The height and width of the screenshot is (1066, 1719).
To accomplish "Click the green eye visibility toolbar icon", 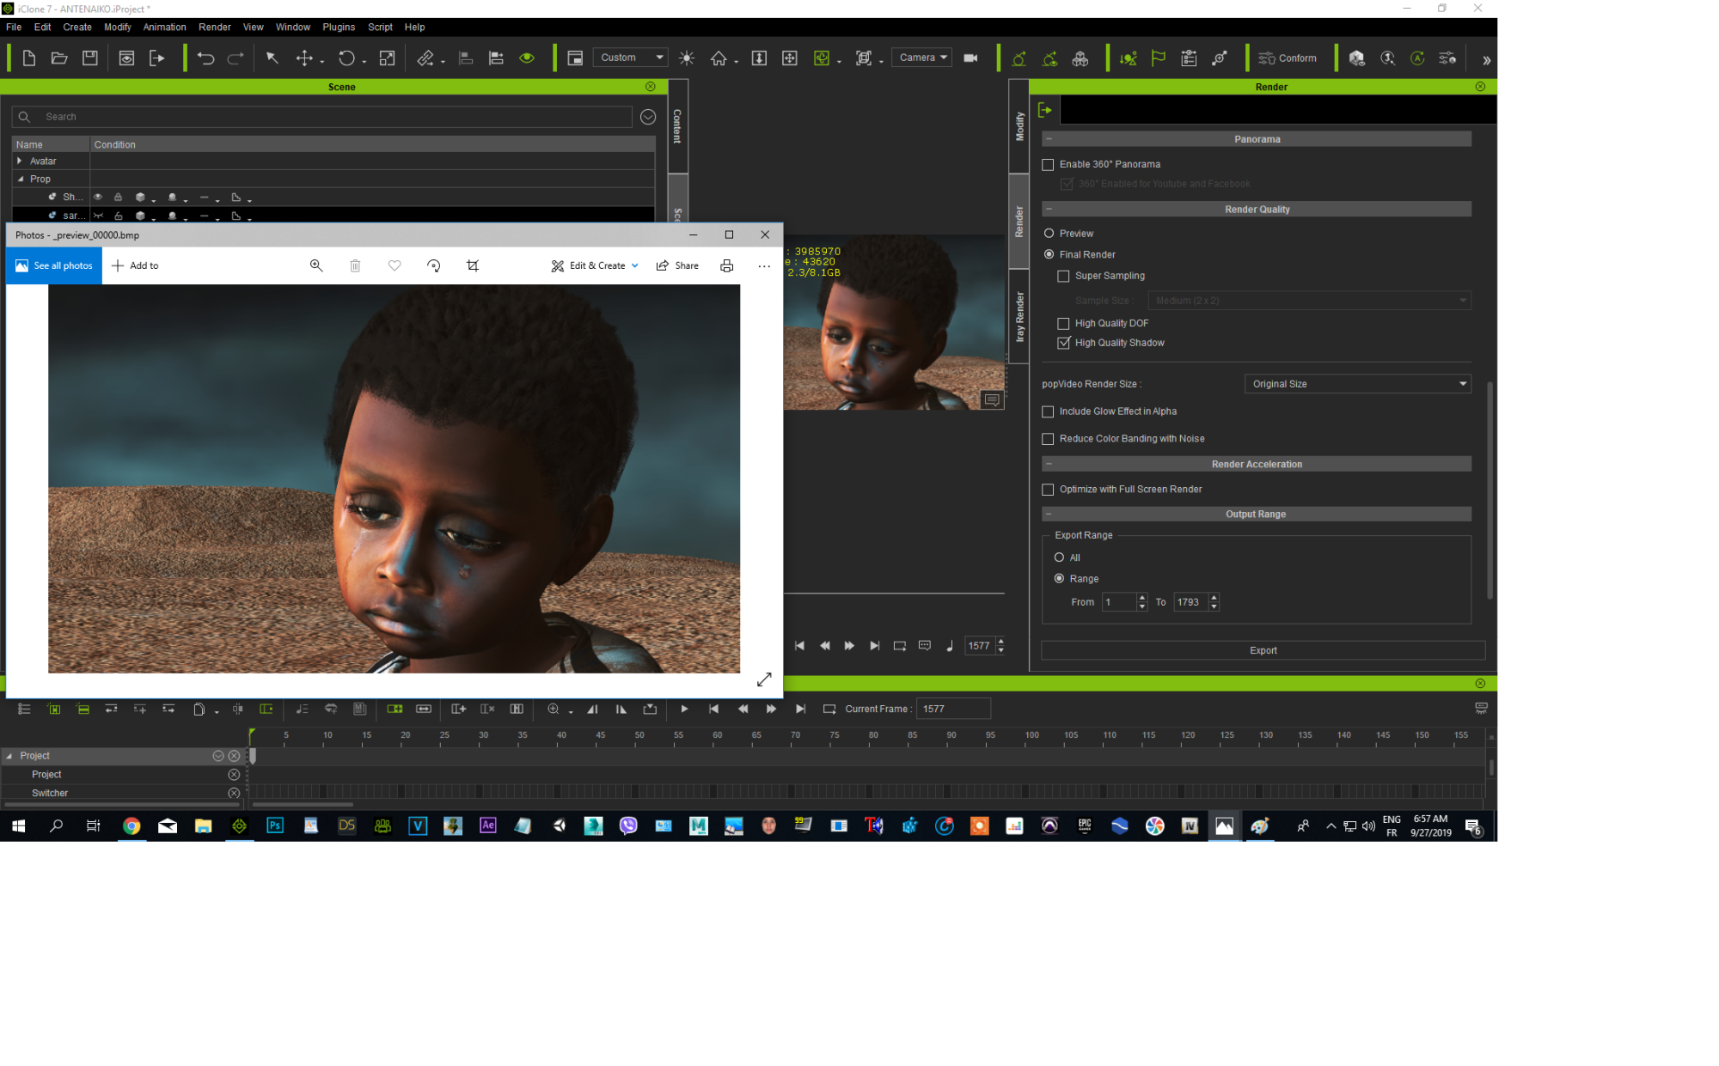I will (x=527, y=58).
